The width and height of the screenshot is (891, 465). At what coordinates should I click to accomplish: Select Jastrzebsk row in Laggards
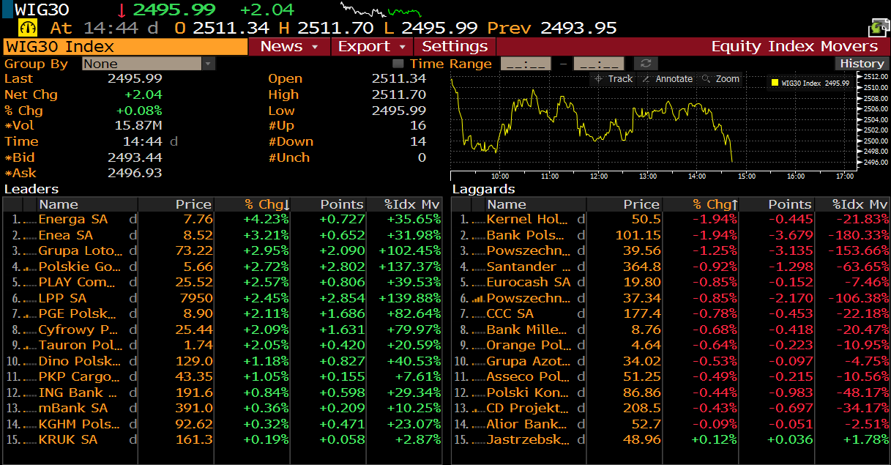click(x=671, y=440)
